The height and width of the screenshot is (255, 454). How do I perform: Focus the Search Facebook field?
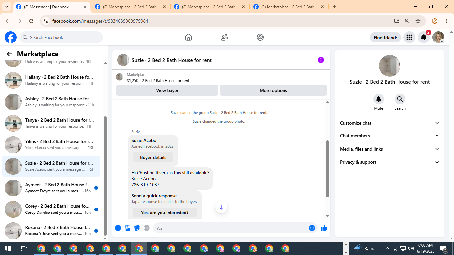point(61,37)
